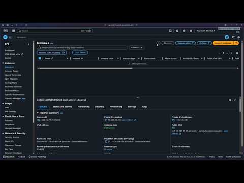Screen dimensions: 244x183
Task: Click the instances table horizontal scrollbar
Action: pos(86,68)
